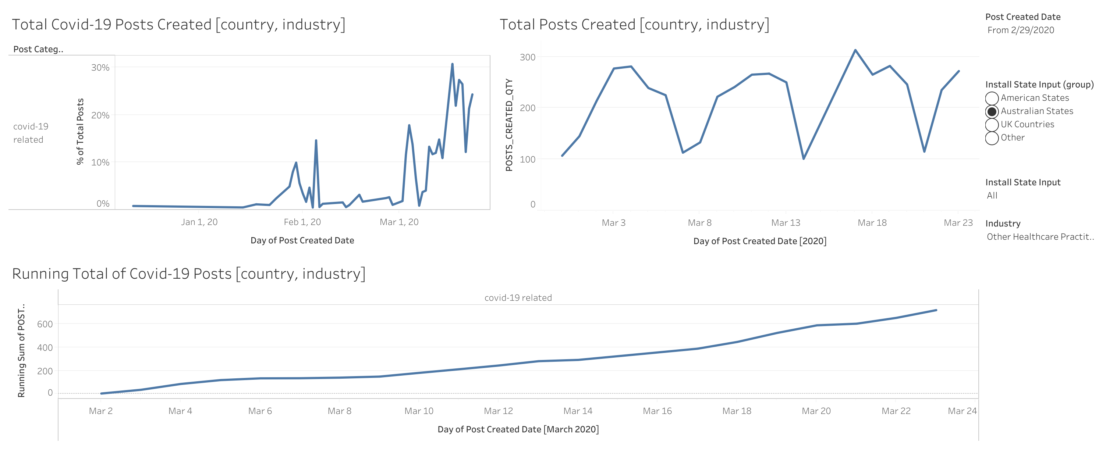Click the 'Day of Post Created Date [2020]' axis title
Image resolution: width=1106 pixels, height=450 pixels.
(759, 241)
